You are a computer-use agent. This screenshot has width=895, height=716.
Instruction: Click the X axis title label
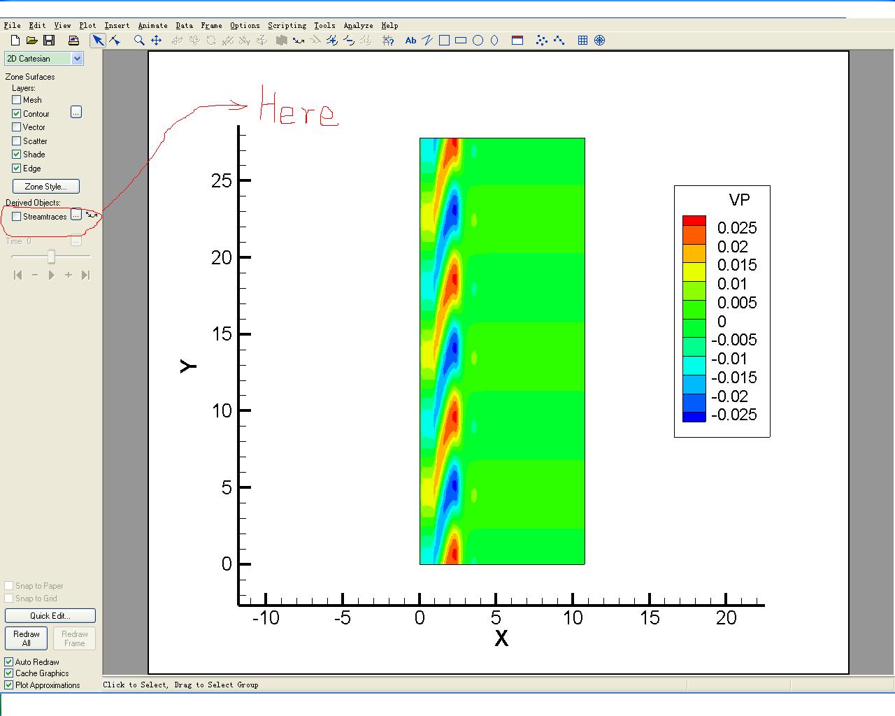coord(501,638)
